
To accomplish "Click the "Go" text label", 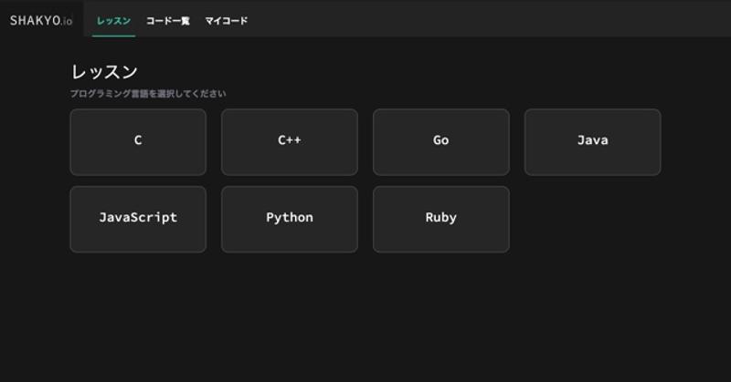I will click(441, 140).
